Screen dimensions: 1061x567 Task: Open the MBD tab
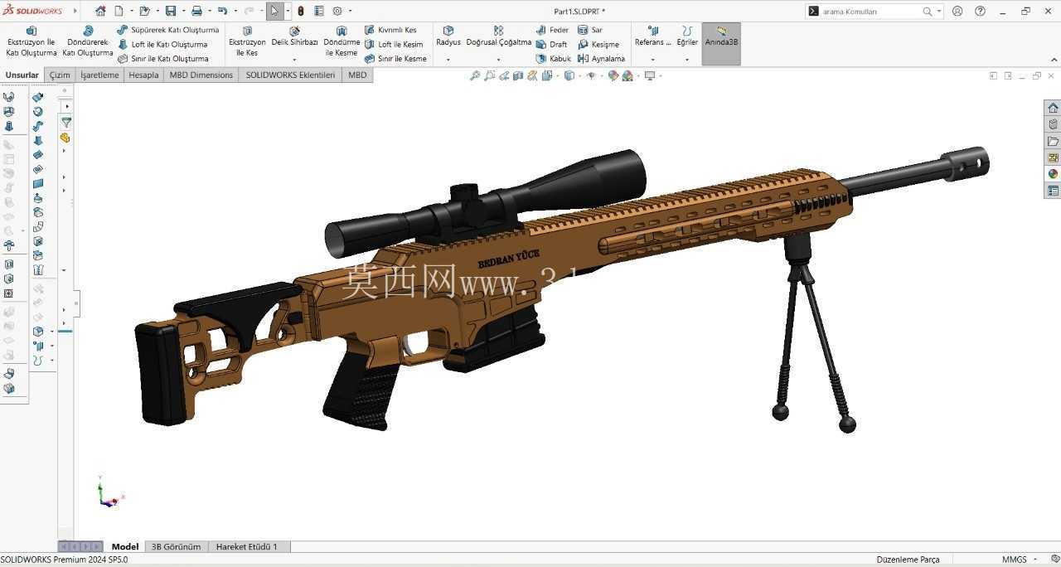coord(357,75)
